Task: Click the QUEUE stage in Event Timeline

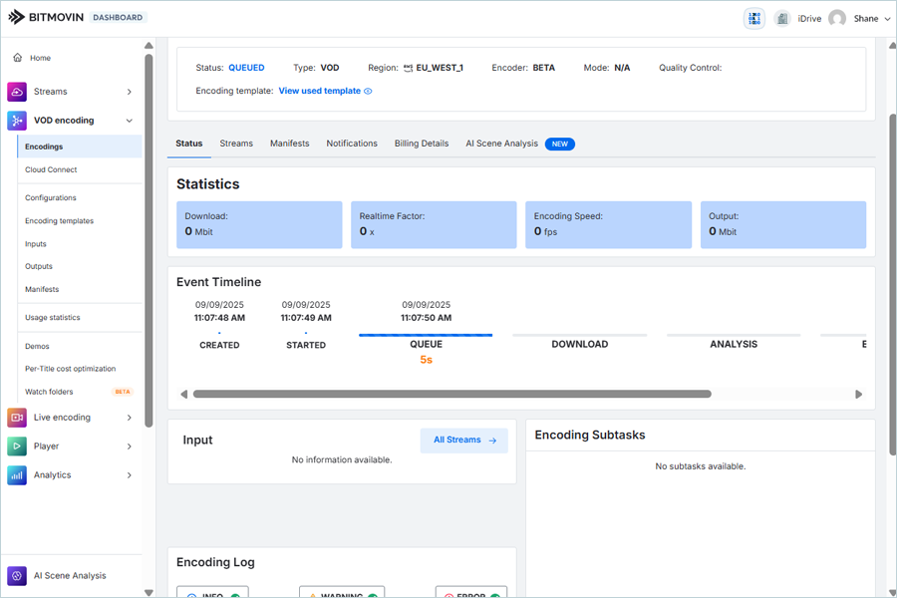Action: tap(426, 344)
